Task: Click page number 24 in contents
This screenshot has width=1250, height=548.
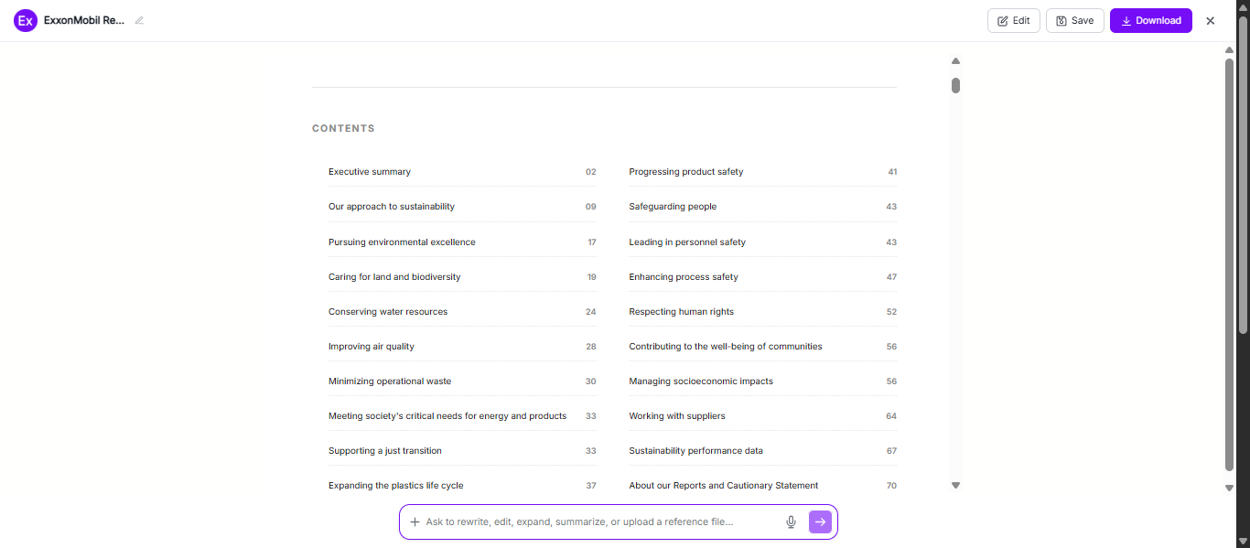Action: 591,312
